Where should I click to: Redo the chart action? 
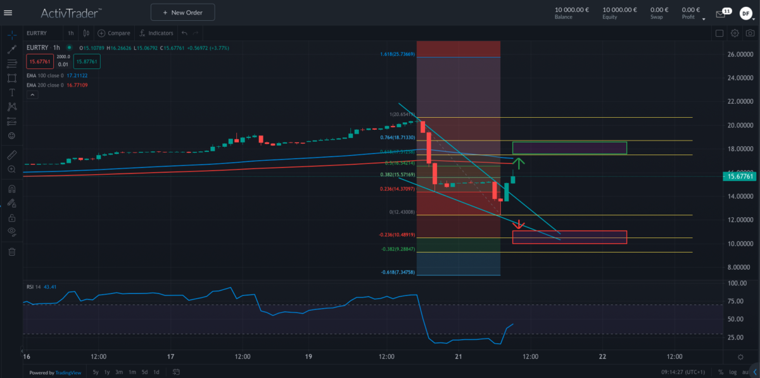click(x=196, y=33)
